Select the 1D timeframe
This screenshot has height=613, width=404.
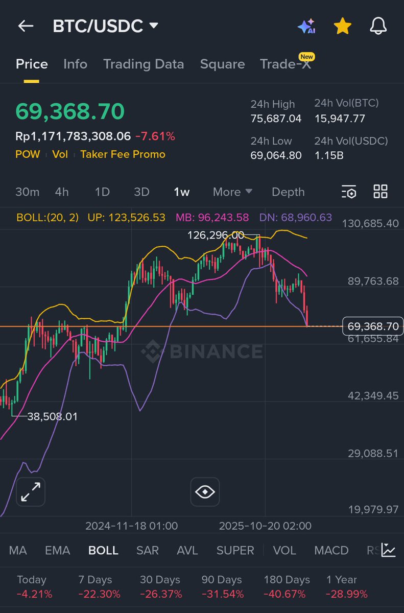102,192
